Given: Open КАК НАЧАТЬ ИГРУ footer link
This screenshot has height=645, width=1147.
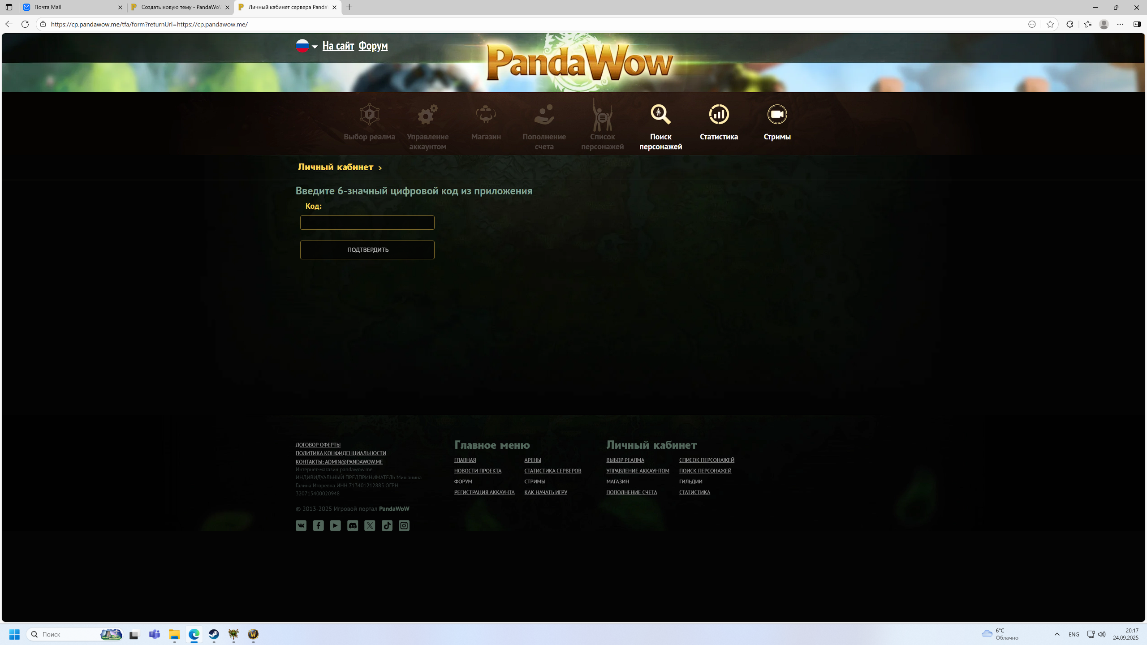Looking at the screenshot, I should point(546,492).
